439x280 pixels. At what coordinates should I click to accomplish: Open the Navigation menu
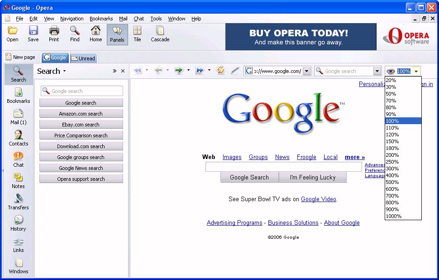pyautogui.click(x=72, y=19)
